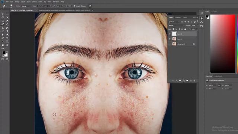Select the Spot Healing Brush in toolbox
The width and height of the screenshot is (238, 134).
(3, 24)
